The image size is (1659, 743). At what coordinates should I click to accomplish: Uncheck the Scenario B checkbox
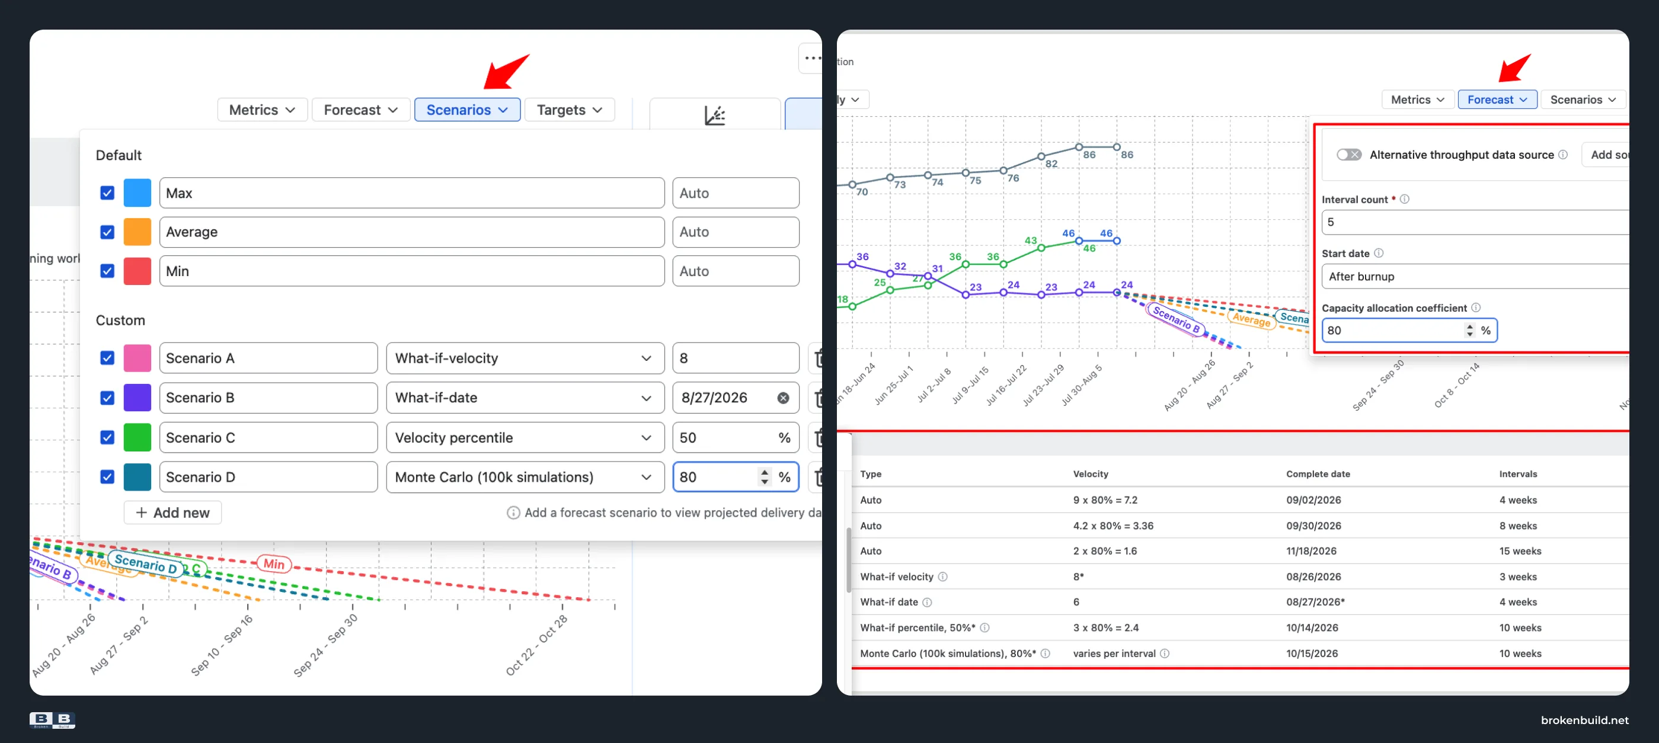coord(107,398)
